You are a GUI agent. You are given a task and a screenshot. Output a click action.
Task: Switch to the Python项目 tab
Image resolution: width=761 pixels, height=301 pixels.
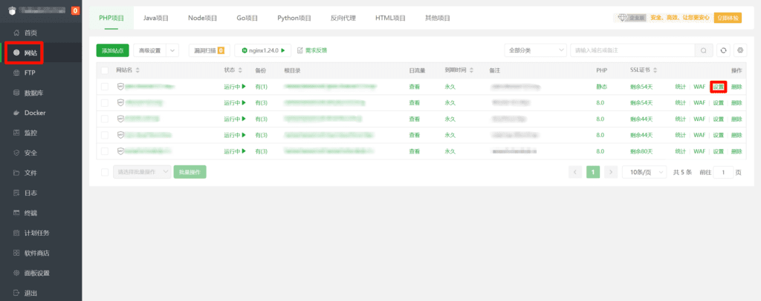click(x=294, y=18)
